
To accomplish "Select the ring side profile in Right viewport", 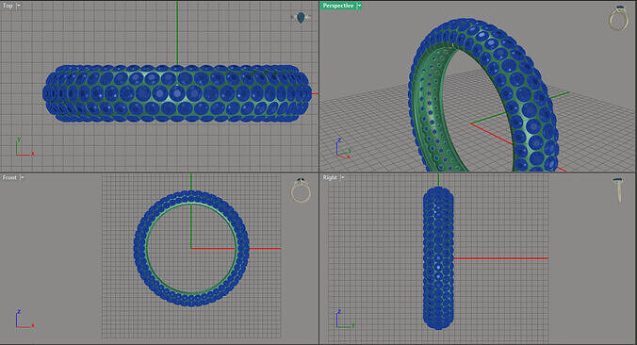I will (x=438, y=258).
